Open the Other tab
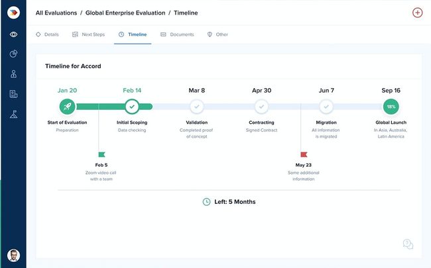431x268 pixels. click(217, 34)
